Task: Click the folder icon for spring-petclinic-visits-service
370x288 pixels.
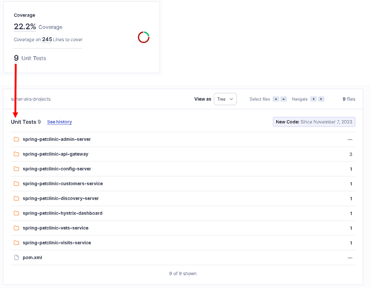Action: point(16,243)
